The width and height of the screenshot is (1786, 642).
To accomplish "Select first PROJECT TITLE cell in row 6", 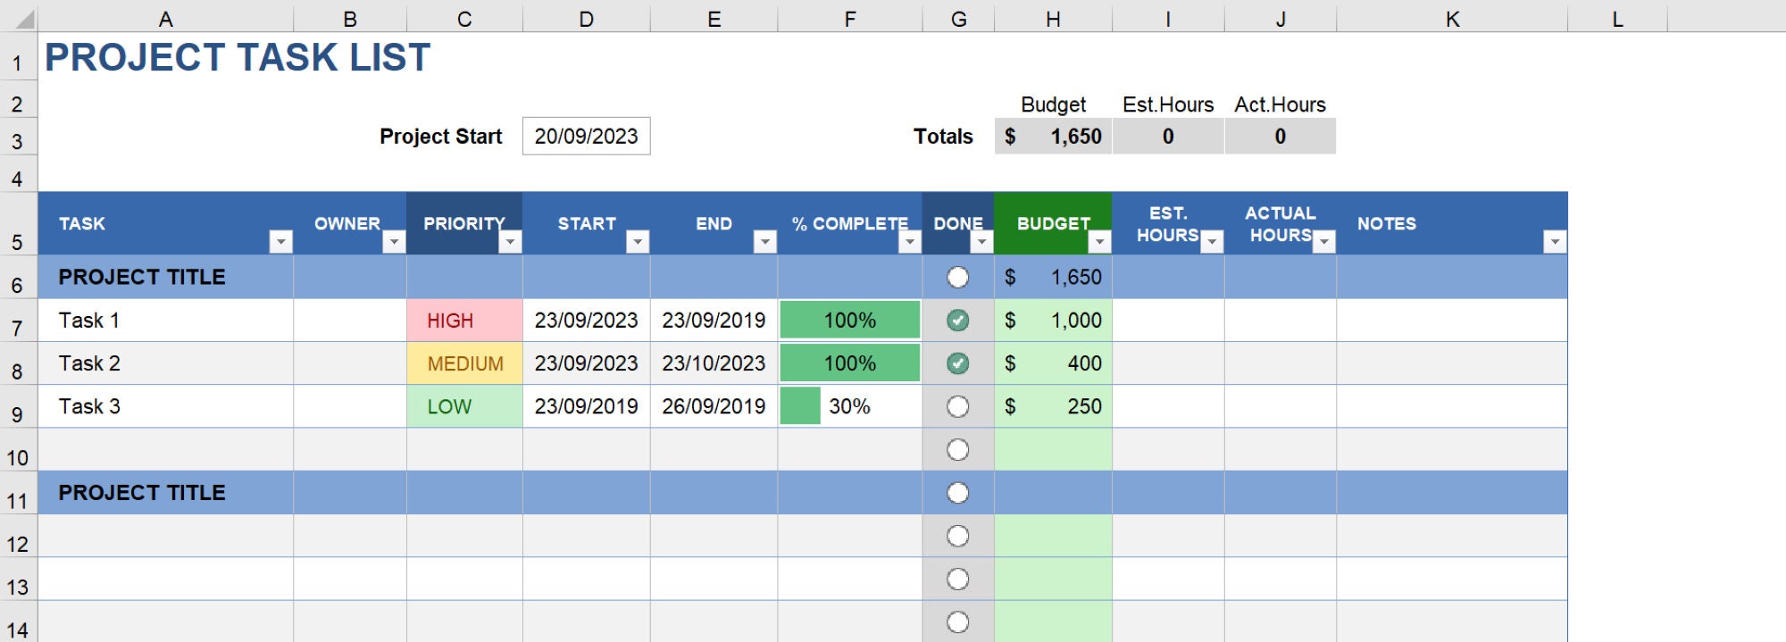I will 165,277.
